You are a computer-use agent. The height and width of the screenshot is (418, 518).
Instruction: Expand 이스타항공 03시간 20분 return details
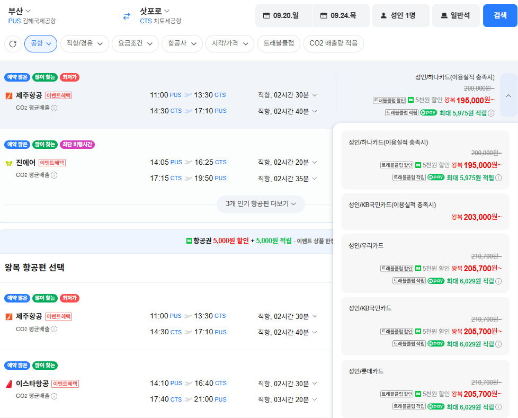[315, 399]
